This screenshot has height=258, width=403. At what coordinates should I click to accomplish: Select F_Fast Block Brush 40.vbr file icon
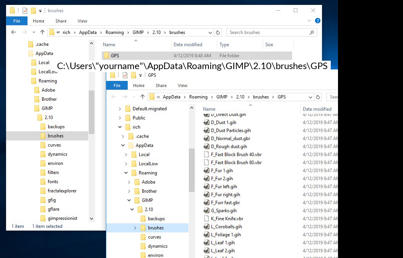[206, 155]
